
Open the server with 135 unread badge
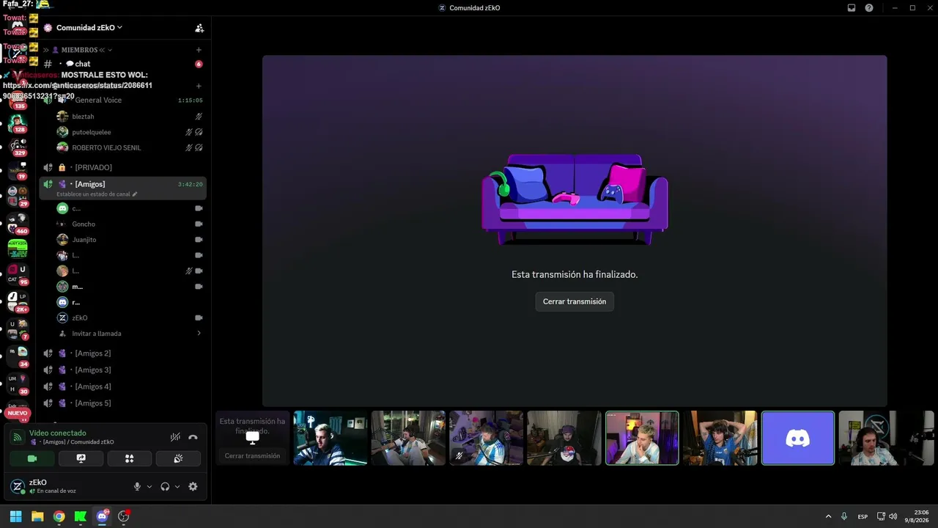(18, 100)
